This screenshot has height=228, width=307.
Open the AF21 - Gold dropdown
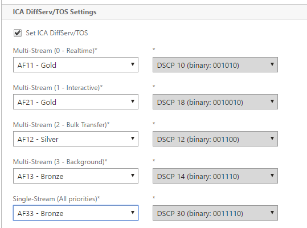76,102
